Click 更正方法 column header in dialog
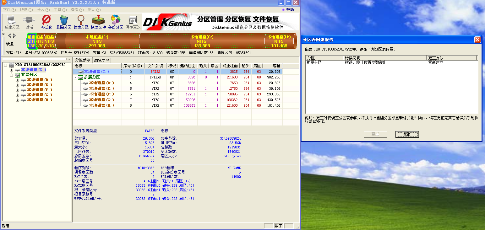Image resolution: width=485 pixels, height=230 pixels. click(x=452, y=58)
